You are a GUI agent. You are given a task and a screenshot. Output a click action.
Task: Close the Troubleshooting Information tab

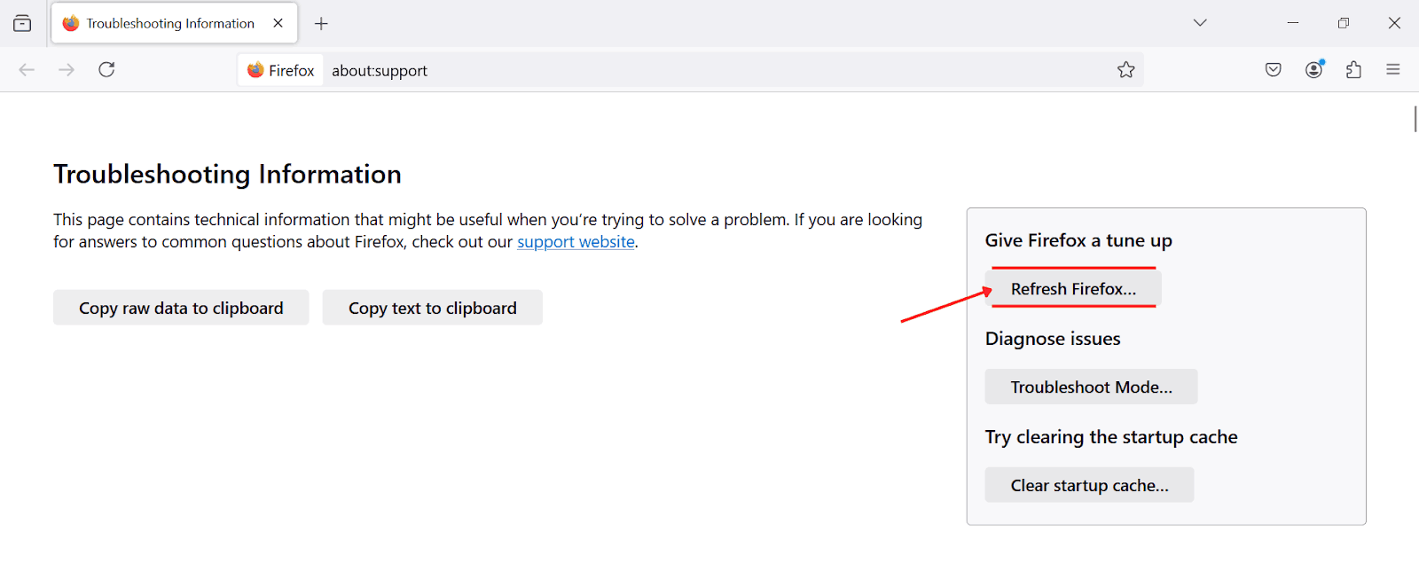[278, 23]
